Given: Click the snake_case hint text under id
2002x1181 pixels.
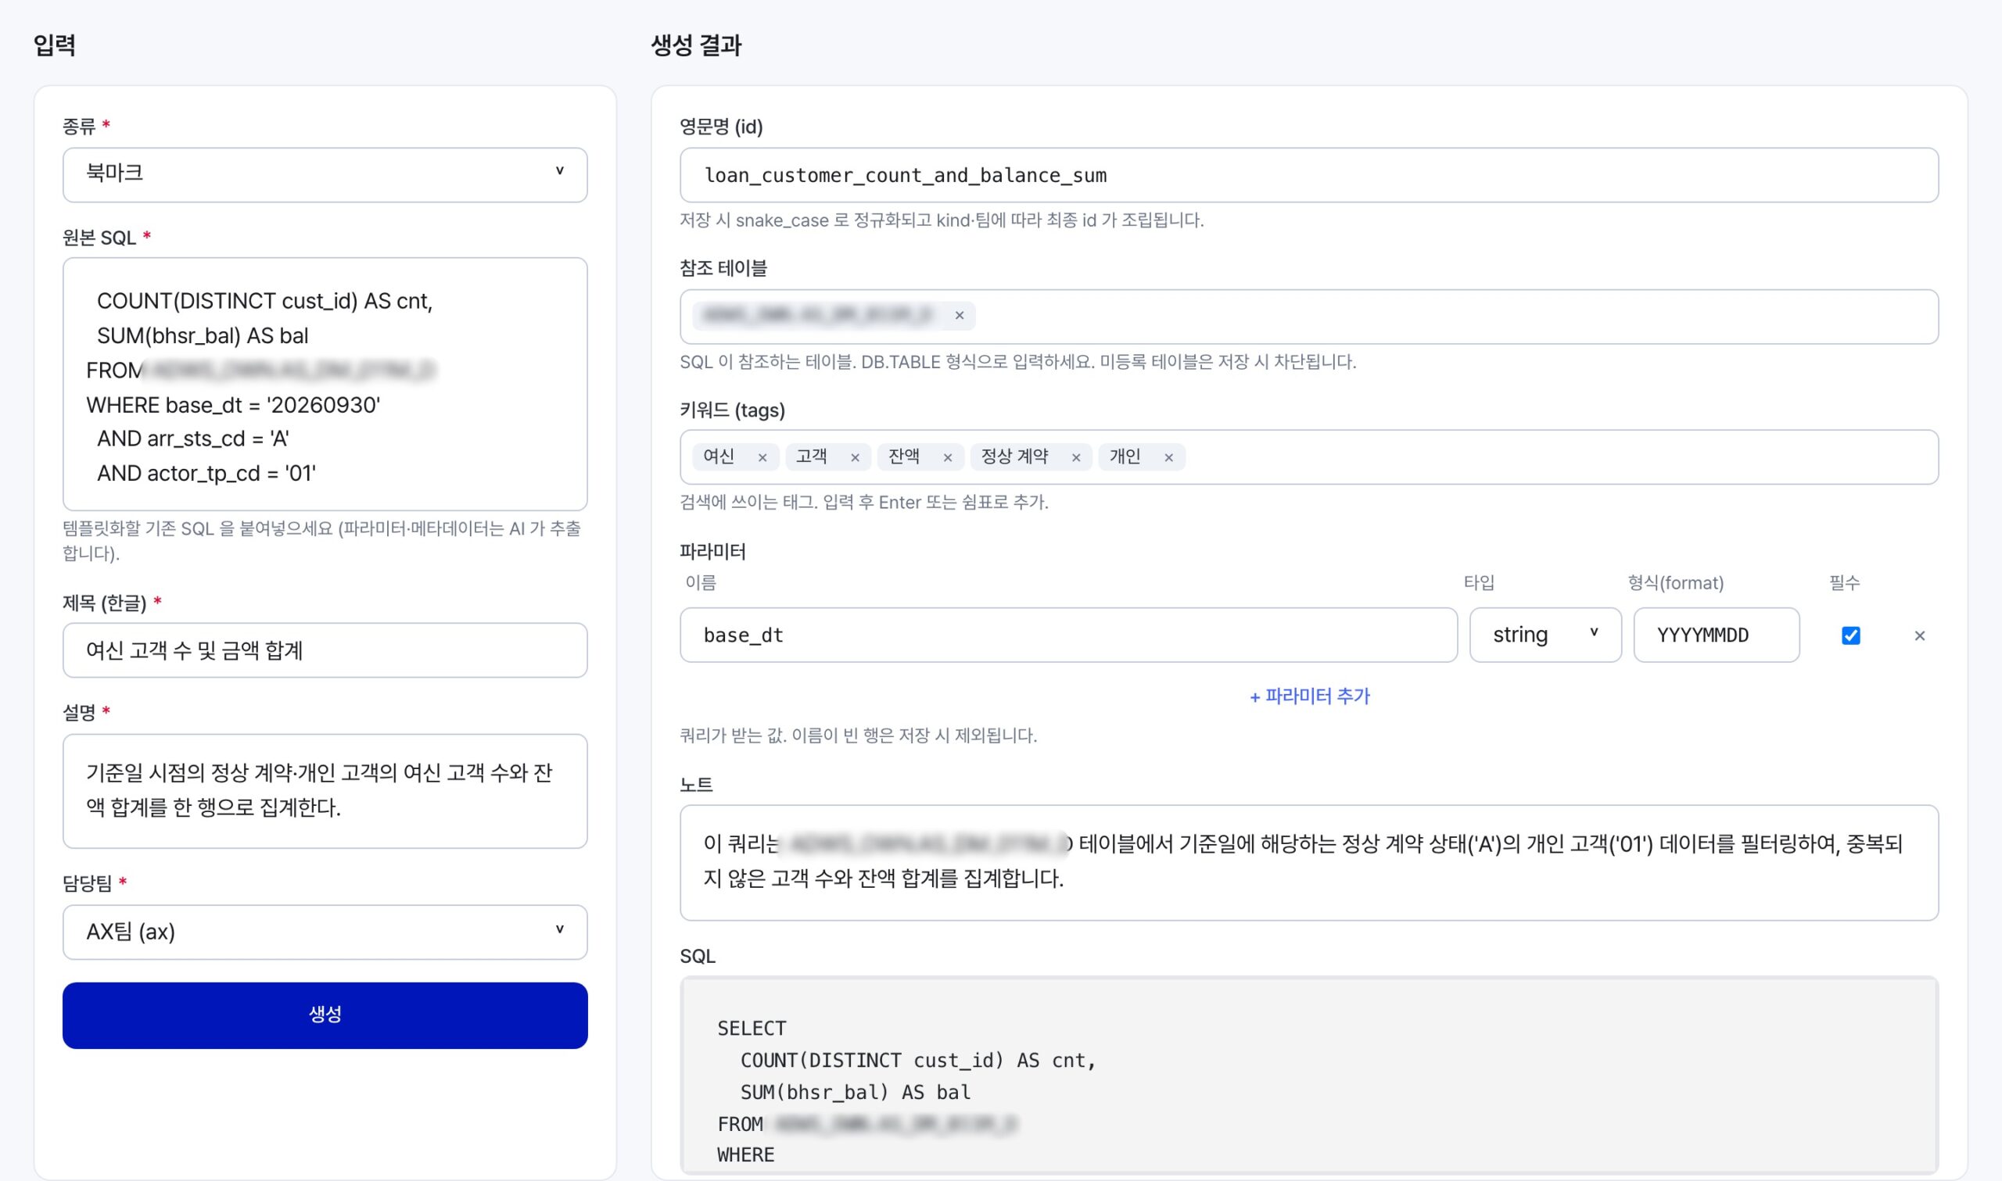Looking at the screenshot, I should click(x=941, y=220).
